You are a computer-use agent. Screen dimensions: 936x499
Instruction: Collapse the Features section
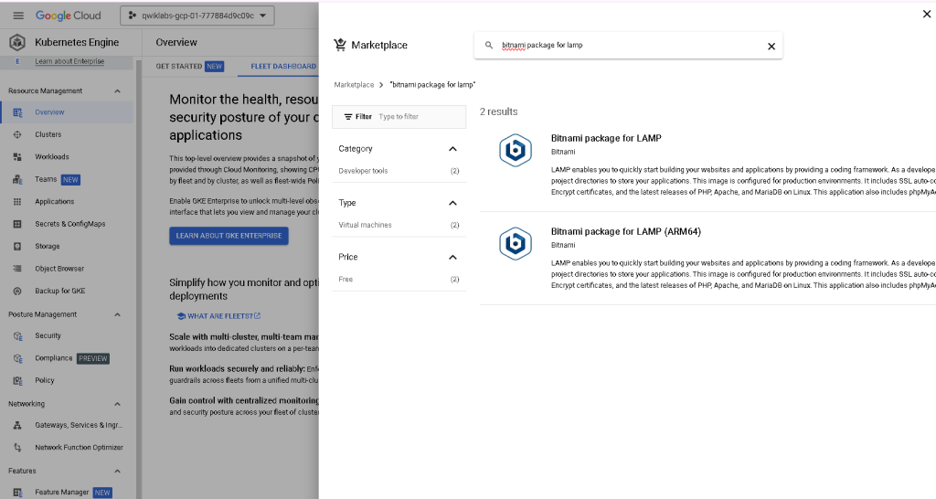point(117,471)
